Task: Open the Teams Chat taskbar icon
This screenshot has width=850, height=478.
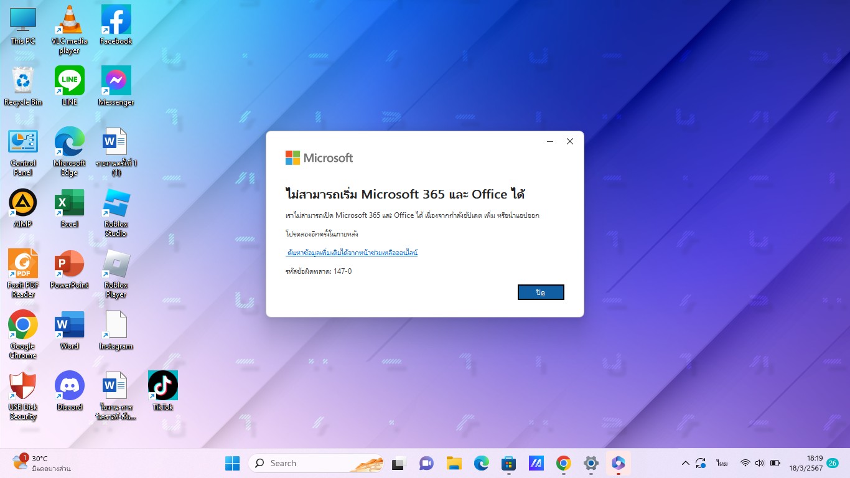Action: pos(426,463)
